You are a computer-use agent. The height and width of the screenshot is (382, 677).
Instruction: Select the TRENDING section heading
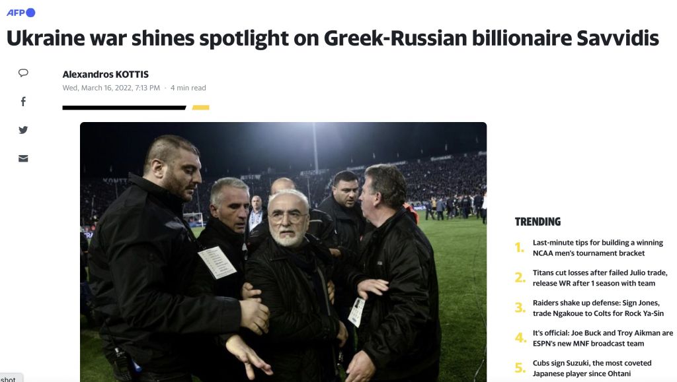tap(536, 221)
